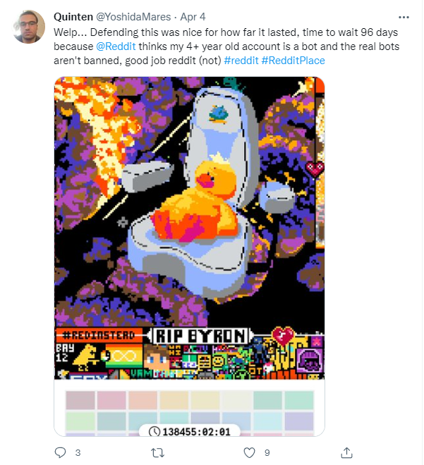Click the share upload icon
Image resolution: width=424 pixels, height=465 pixels.
[x=346, y=452]
